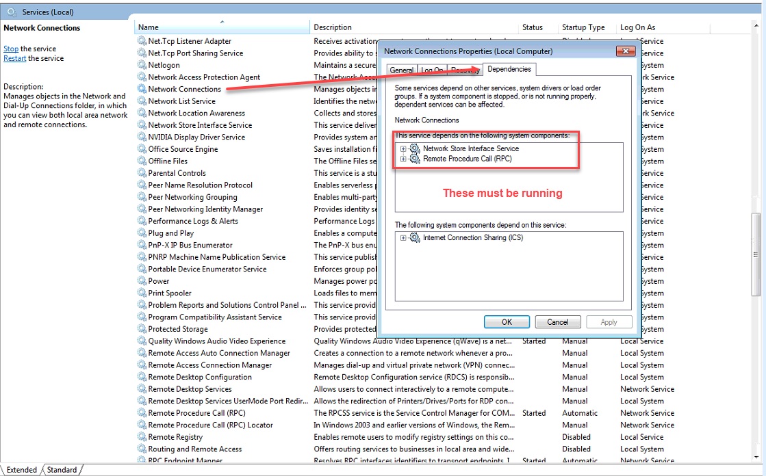766x476 pixels.
Task: Click the gear icon beside Network List Service
Action: click(142, 101)
